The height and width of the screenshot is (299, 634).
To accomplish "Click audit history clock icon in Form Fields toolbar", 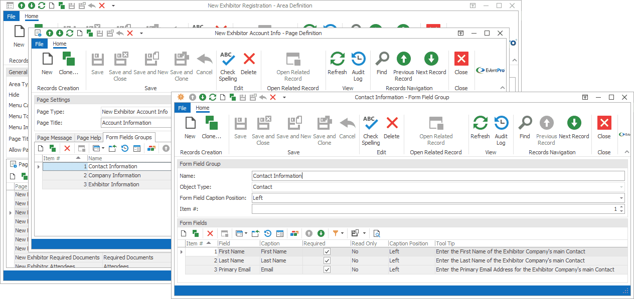I will pyautogui.click(x=268, y=233).
